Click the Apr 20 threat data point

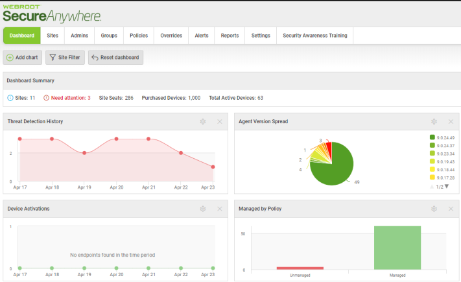coord(117,139)
